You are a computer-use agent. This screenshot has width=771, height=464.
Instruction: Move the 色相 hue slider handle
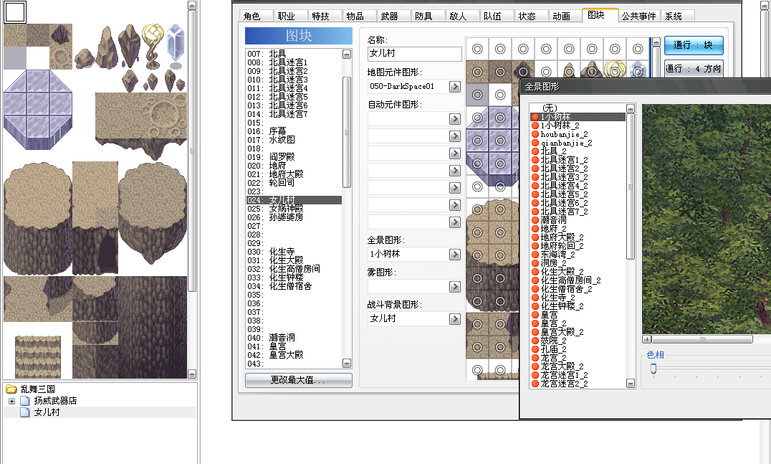pos(653,368)
